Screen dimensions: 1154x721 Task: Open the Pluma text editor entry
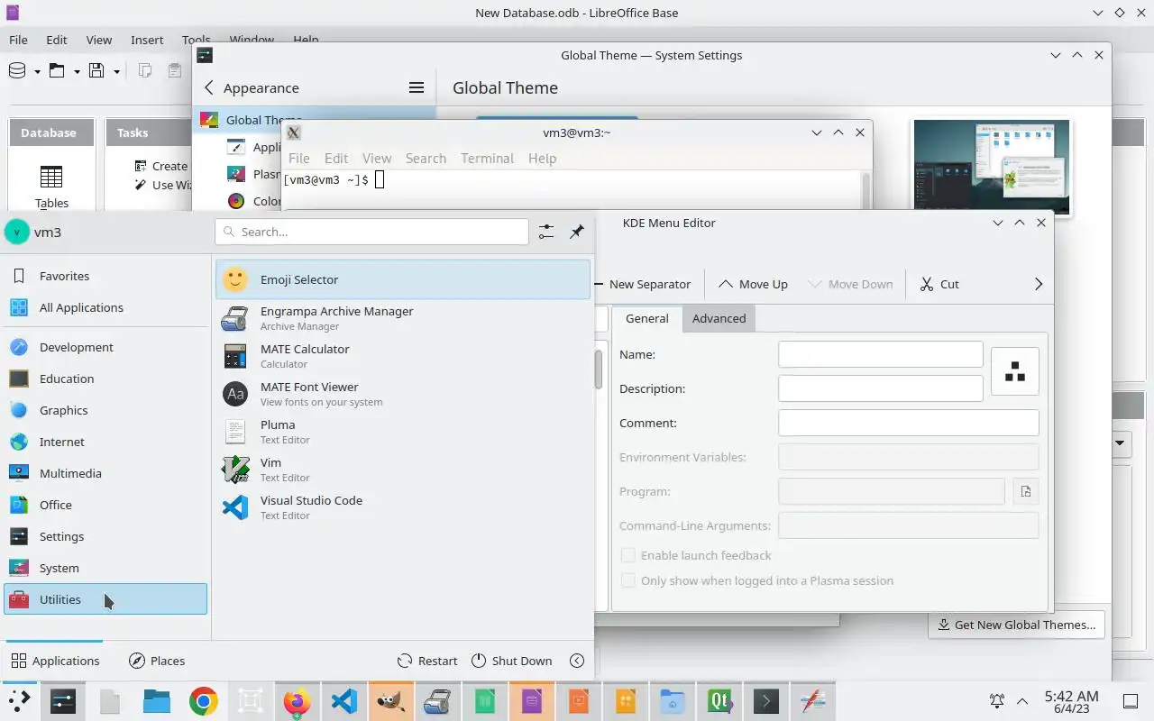click(x=403, y=432)
